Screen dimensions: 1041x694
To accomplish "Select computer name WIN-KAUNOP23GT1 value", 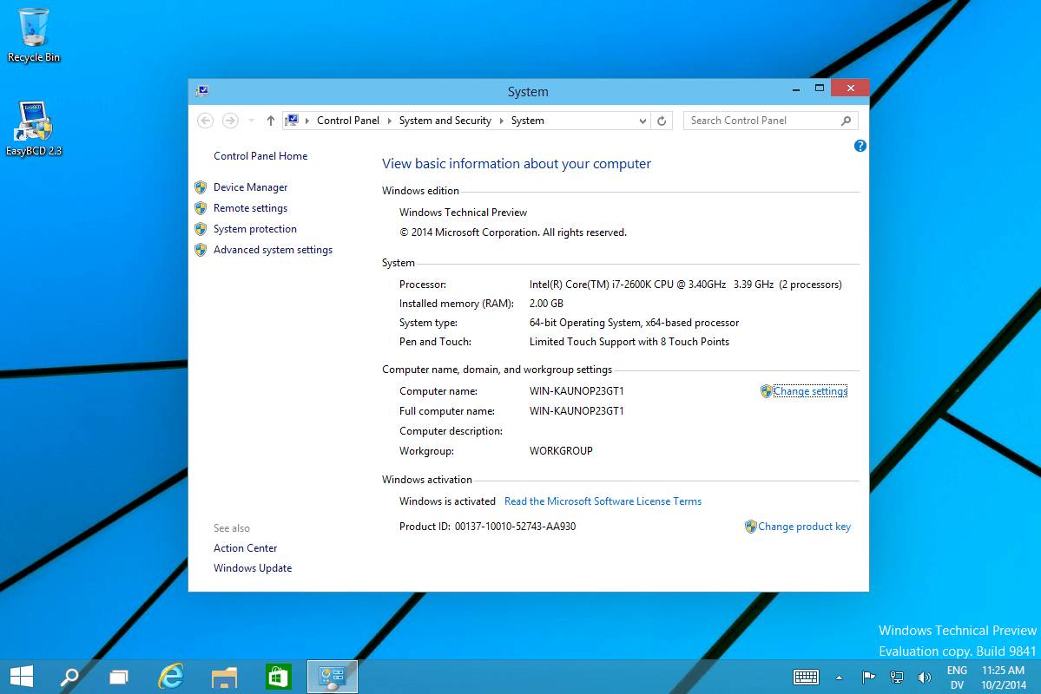I will [577, 391].
